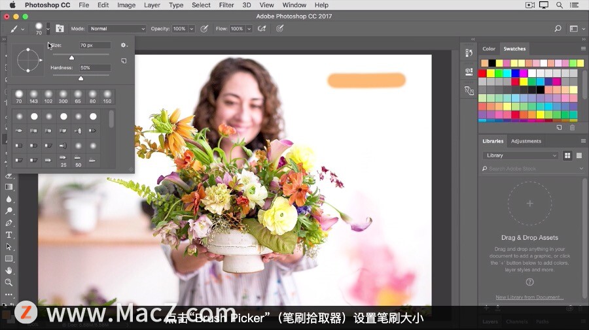Open the Photoshop CC app menu
The height and width of the screenshot is (330, 589).
point(47,5)
